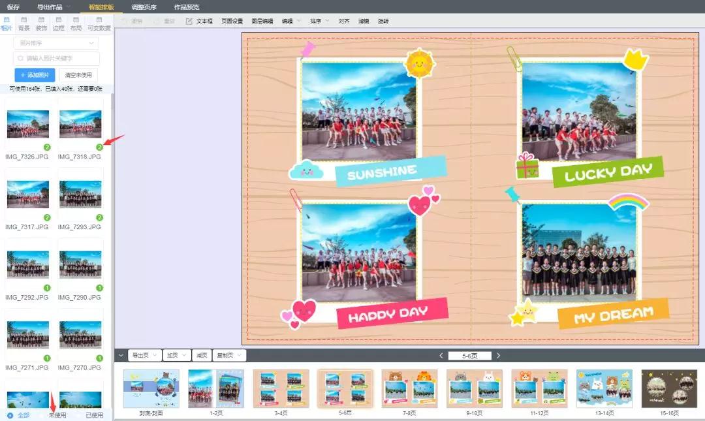Click the 5-6页 page number field
The image size is (705, 421).
[x=470, y=356]
